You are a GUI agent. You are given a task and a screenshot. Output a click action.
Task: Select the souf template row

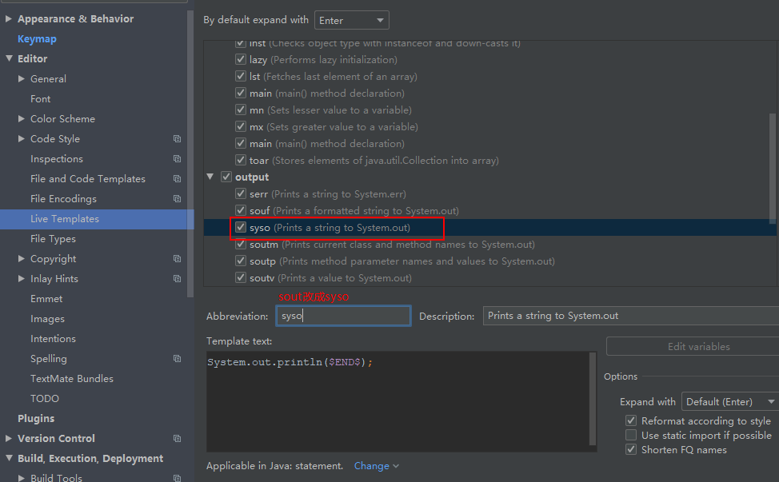(x=489, y=211)
